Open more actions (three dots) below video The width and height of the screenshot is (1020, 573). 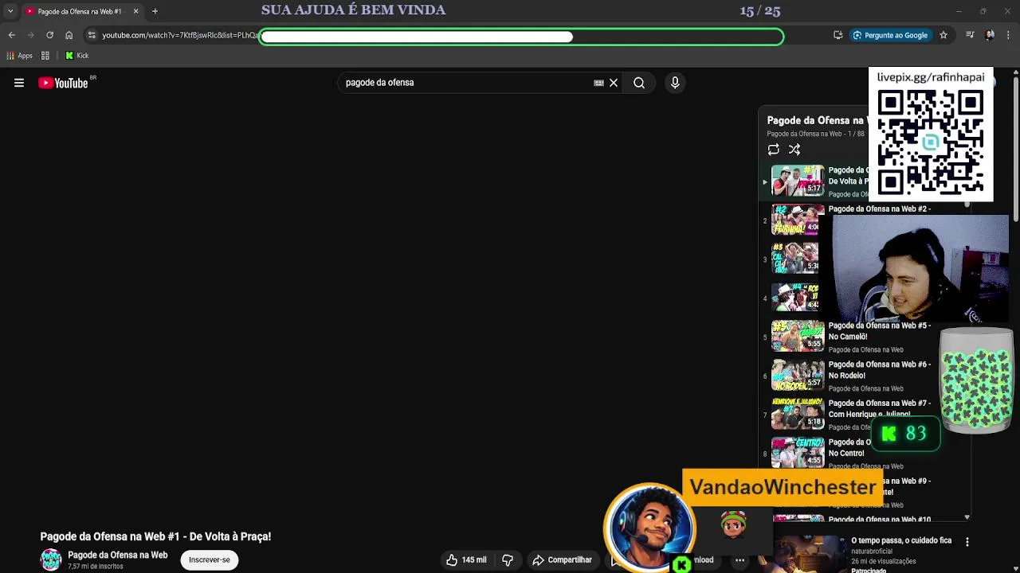point(739,559)
